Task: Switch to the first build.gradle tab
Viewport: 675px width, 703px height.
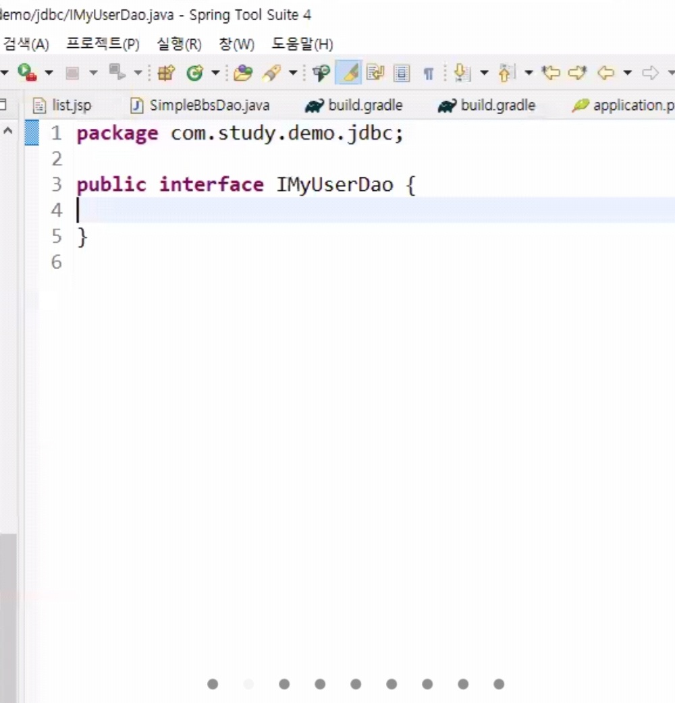Action: coord(354,105)
